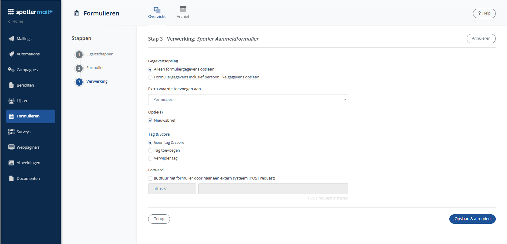
Task: Click the Annuleren button
Action: 481,38
